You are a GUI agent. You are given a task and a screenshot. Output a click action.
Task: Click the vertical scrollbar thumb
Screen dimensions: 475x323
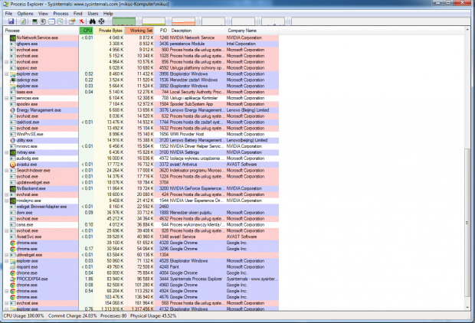coord(467,223)
